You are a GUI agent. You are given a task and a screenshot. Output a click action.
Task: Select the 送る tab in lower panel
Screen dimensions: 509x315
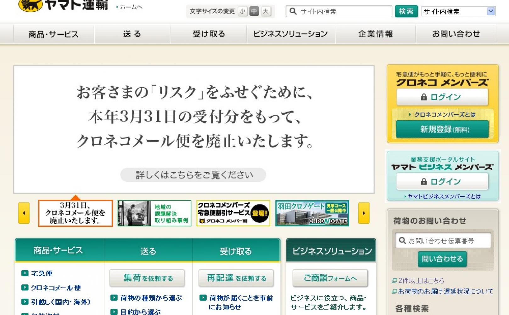[148, 251]
